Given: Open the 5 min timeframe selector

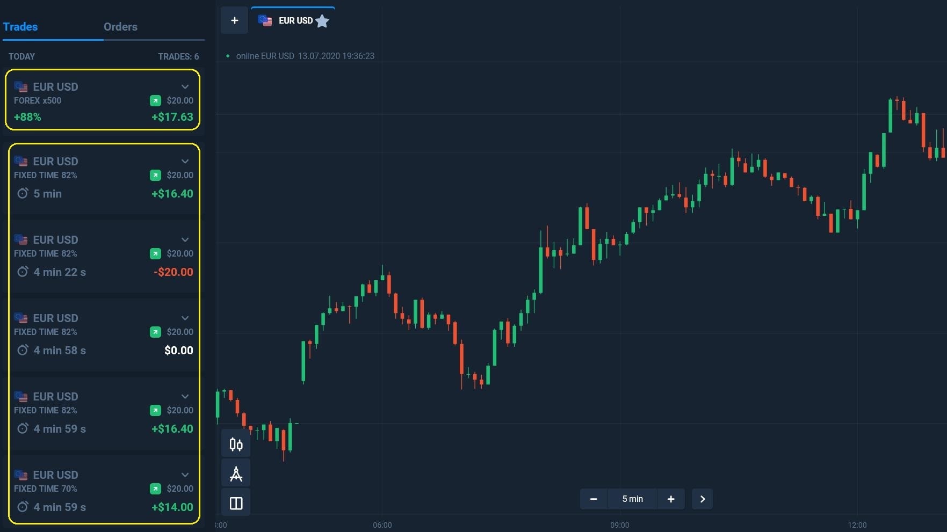Looking at the screenshot, I should coord(632,499).
